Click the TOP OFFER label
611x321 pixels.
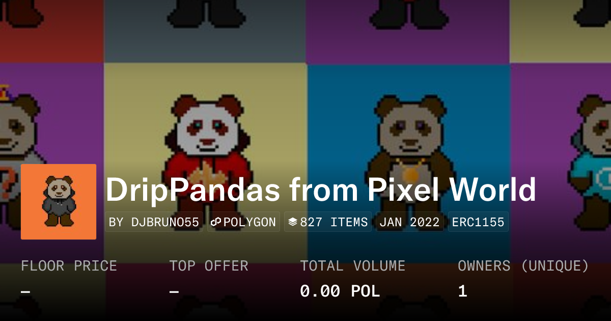209,266
